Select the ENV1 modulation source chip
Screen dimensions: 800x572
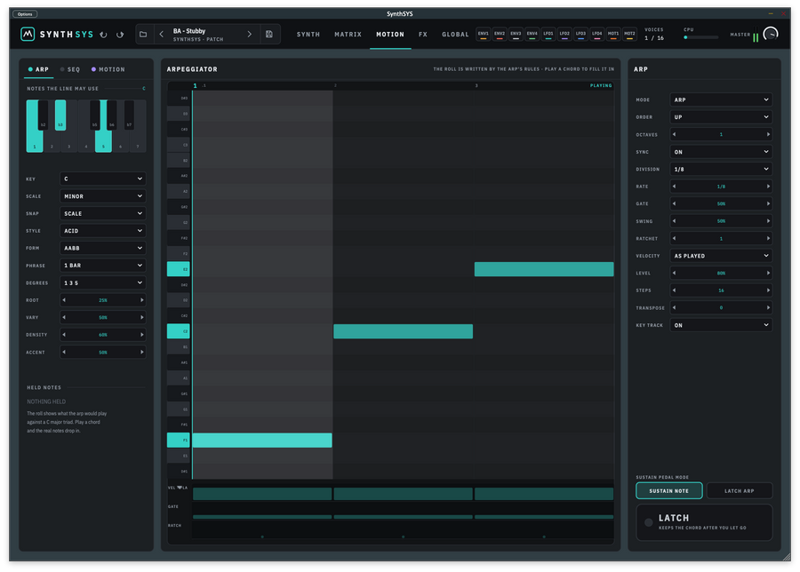(484, 34)
